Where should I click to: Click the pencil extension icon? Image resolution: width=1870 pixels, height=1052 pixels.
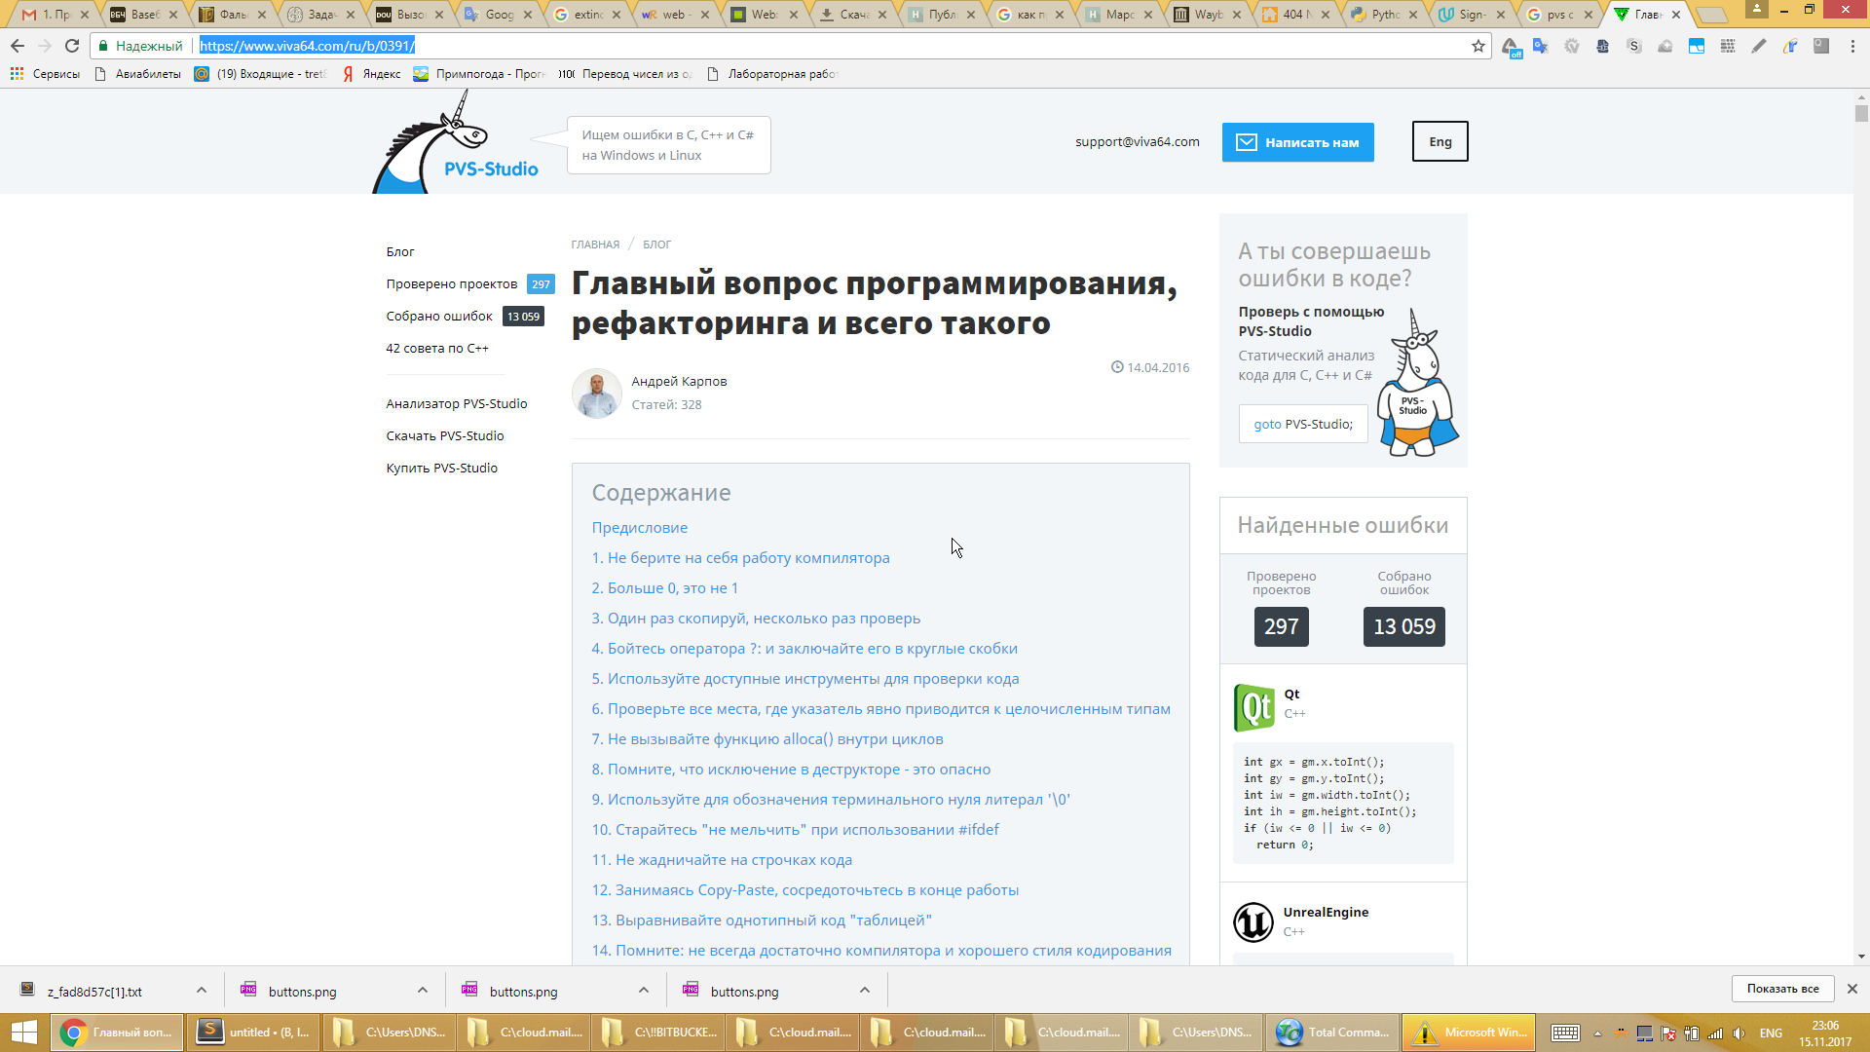coord(1758,46)
